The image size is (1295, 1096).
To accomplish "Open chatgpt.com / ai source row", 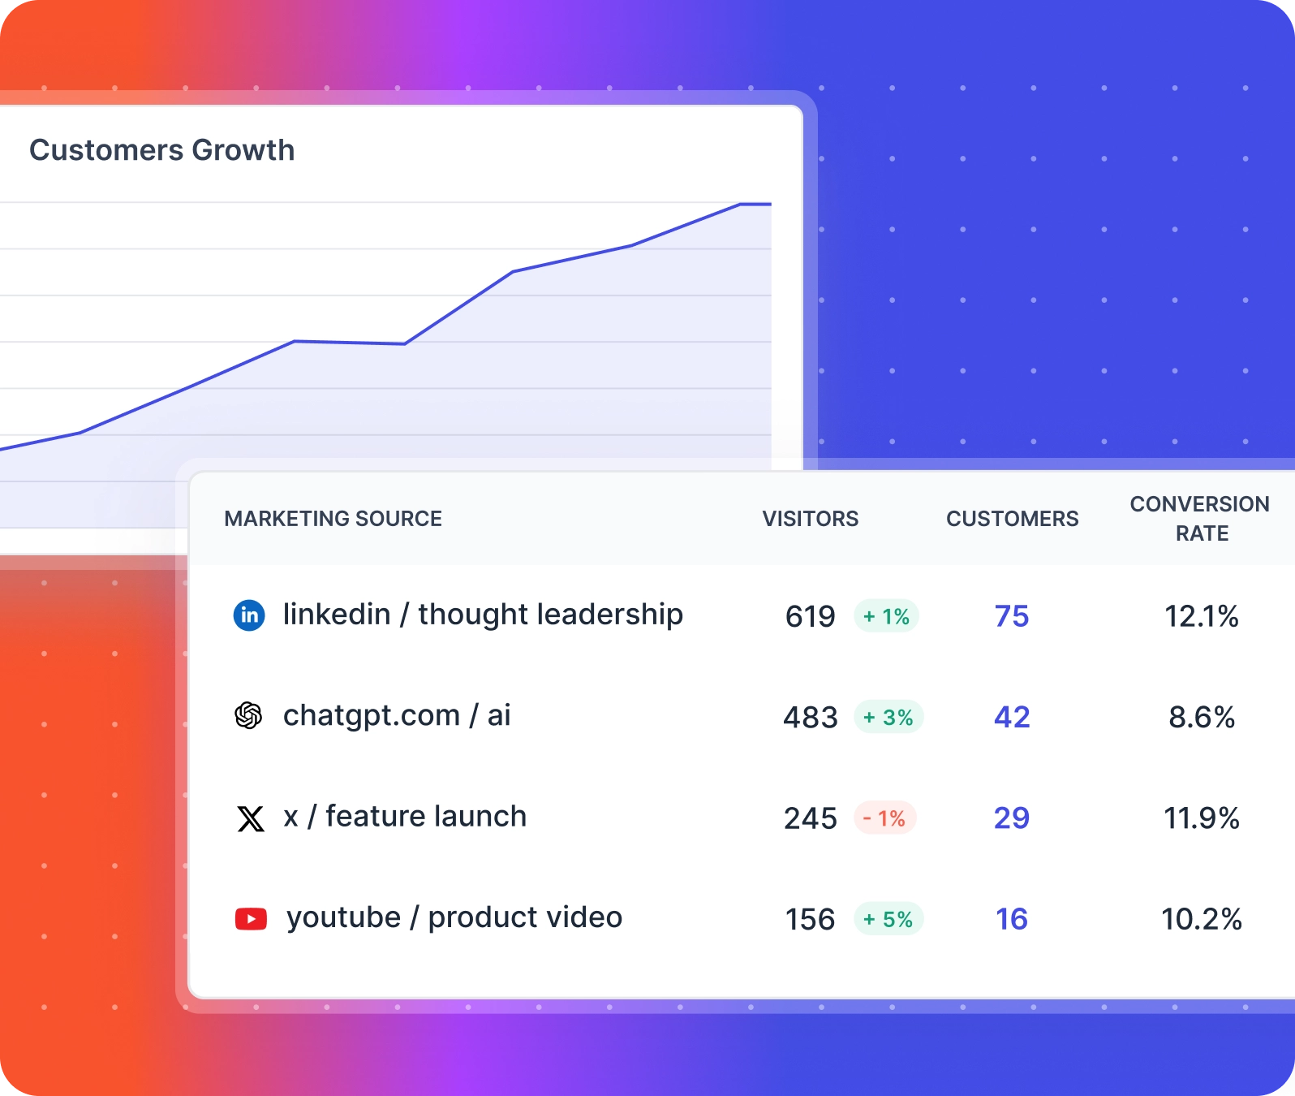I will pos(396,715).
